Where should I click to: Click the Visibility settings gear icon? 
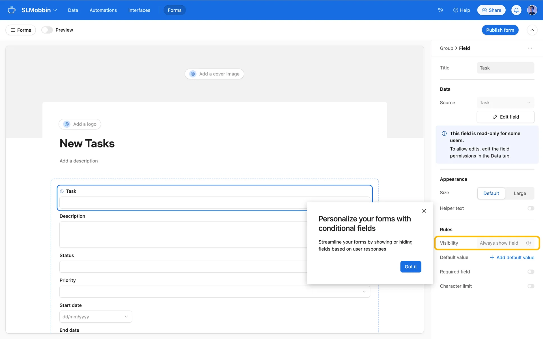(528, 243)
